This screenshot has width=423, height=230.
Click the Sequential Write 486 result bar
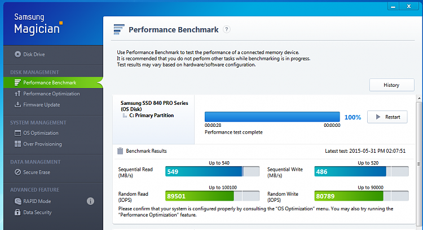[x=362, y=171]
